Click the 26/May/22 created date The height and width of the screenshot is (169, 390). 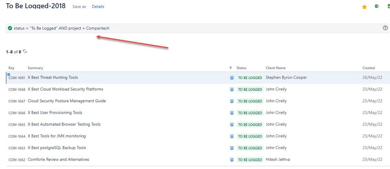coord(372,77)
